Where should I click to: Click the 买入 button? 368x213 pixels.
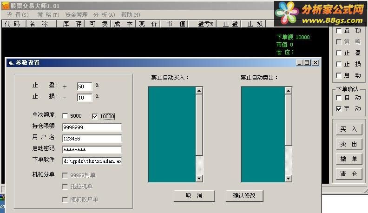(x=349, y=129)
